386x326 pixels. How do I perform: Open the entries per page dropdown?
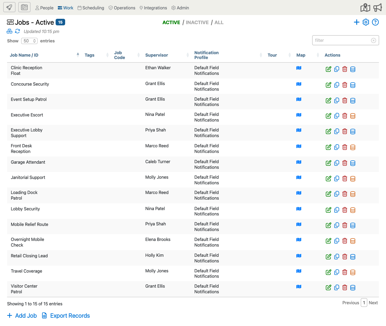(x=29, y=41)
